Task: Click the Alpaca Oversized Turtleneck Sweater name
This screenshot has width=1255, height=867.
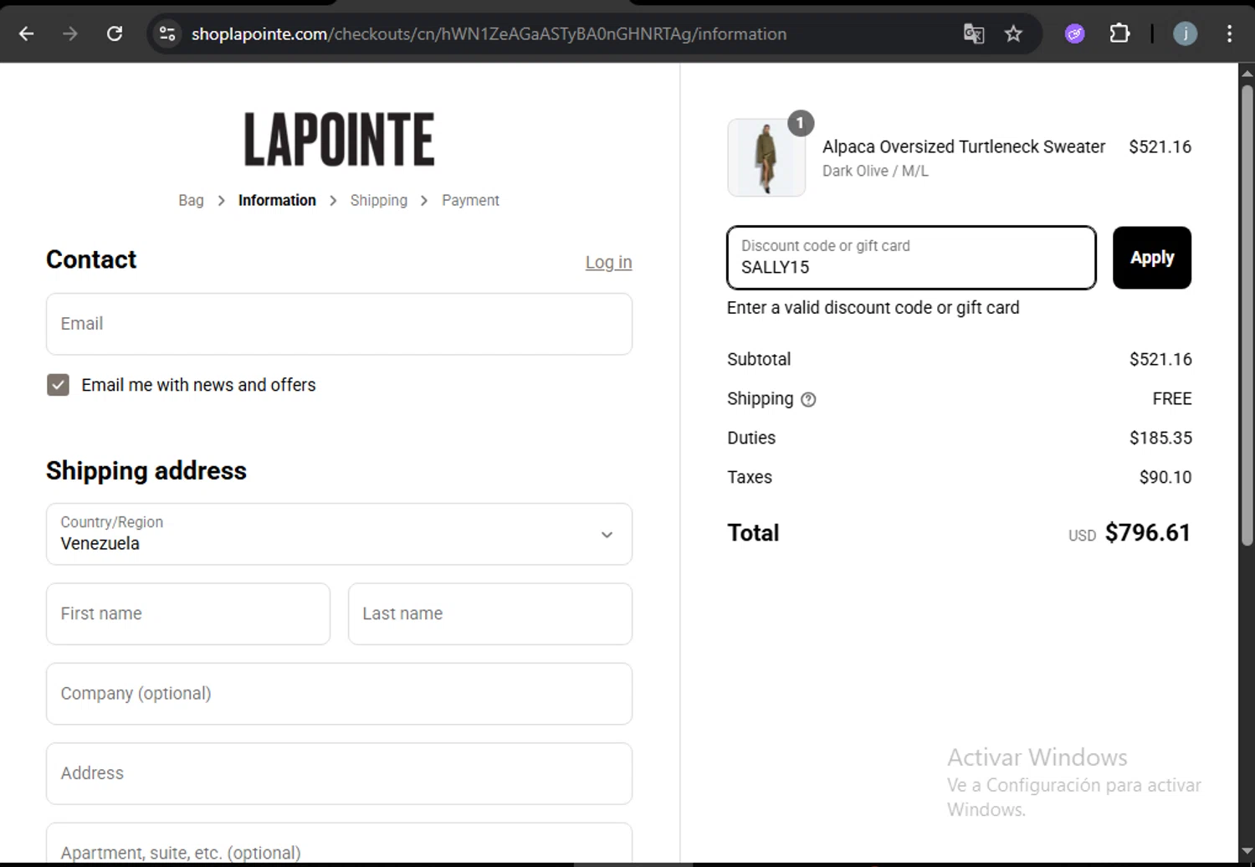Action: pos(964,146)
